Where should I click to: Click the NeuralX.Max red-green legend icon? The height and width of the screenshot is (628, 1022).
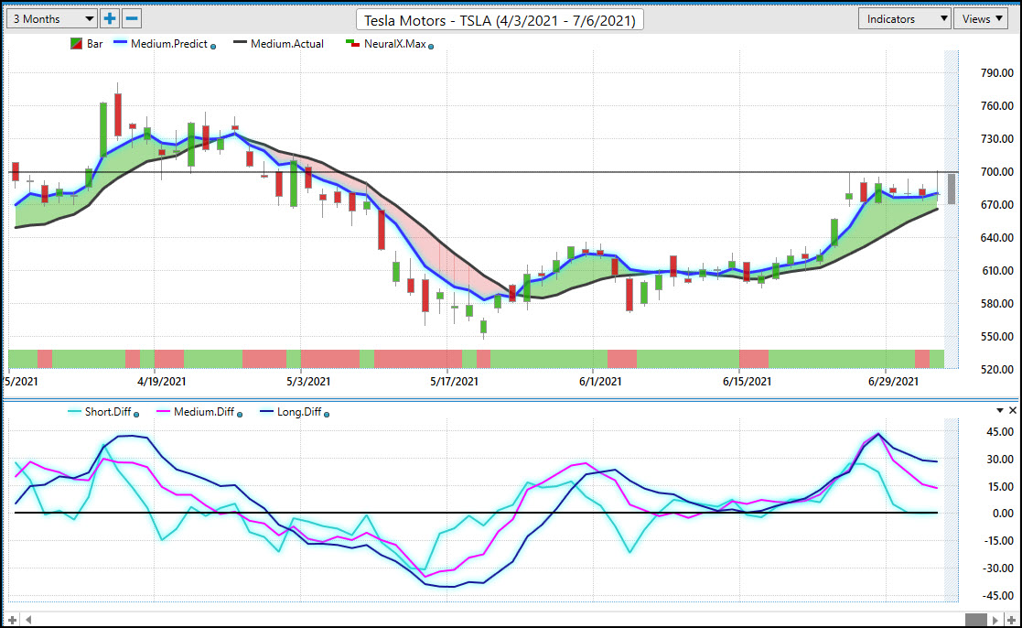point(352,44)
